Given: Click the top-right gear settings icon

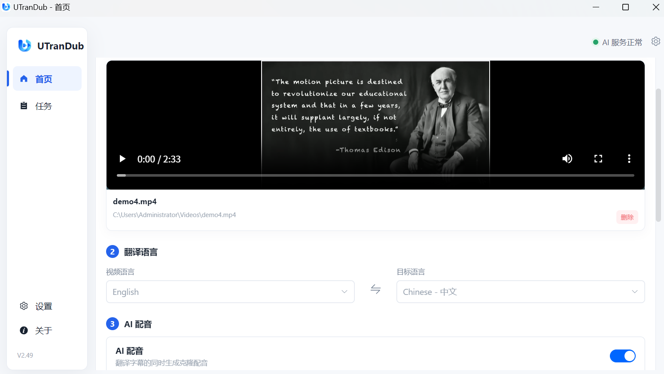Looking at the screenshot, I should point(655,42).
